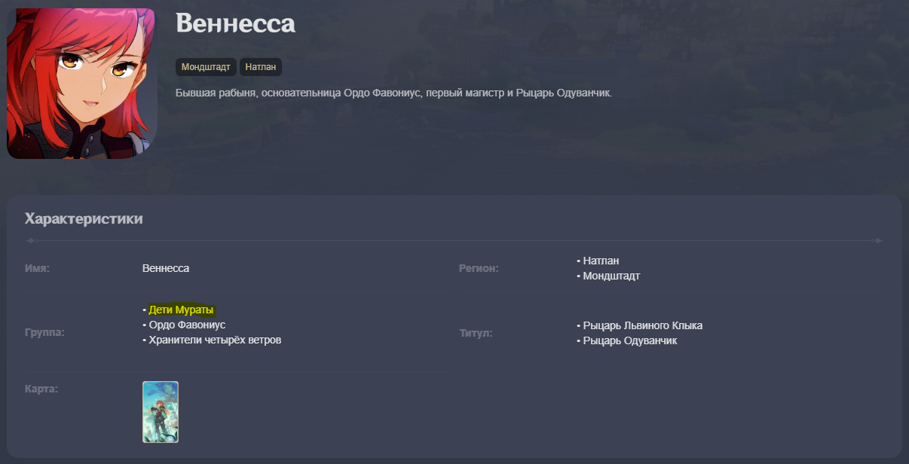The width and height of the screenshot is (909, 464).
Task: Click Мондштадт in the Регион list
Action: (611, 276)
